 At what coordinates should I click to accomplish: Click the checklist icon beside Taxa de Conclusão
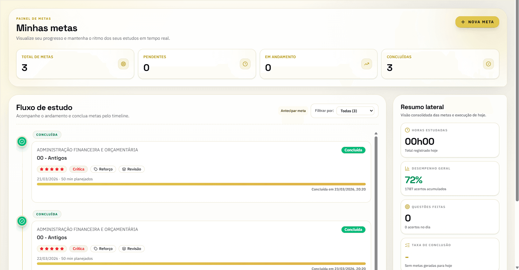407,245
